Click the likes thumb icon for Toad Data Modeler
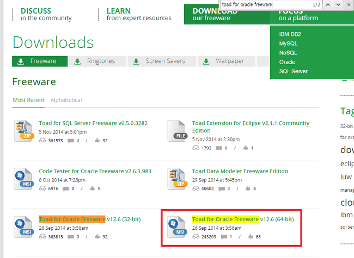 tap(248, 188)
